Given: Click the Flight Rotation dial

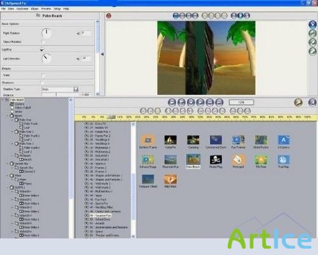Looking at the screenshot, I should [46, 33].
